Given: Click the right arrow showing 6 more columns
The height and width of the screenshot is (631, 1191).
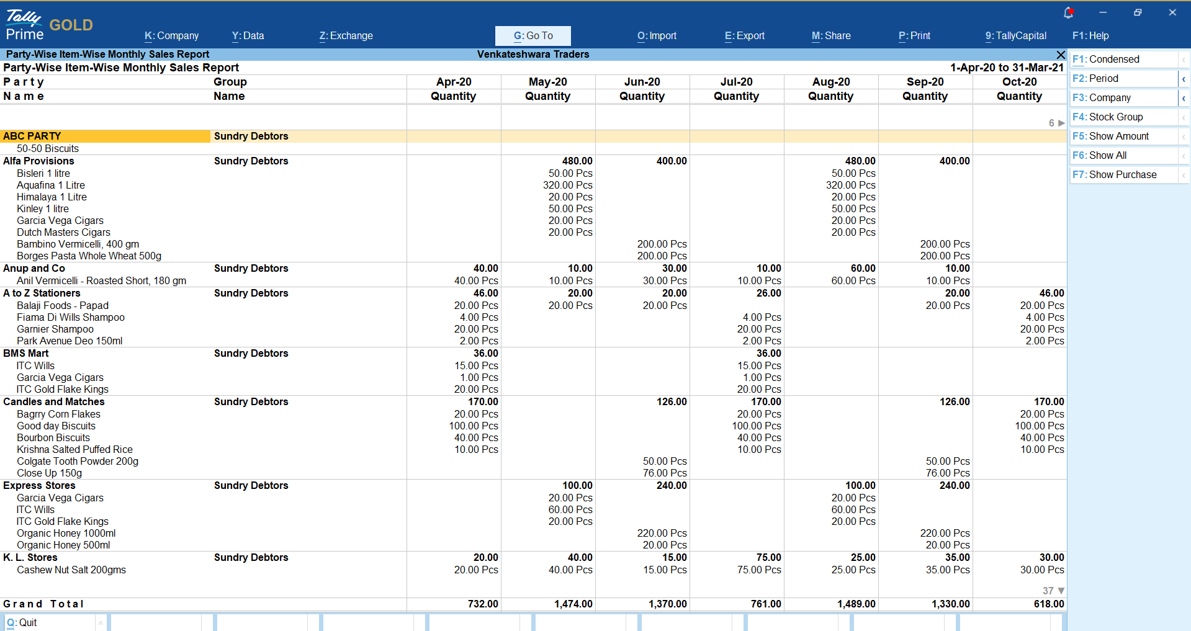Looking at the screenshot, I should [x=1061, y=123].
